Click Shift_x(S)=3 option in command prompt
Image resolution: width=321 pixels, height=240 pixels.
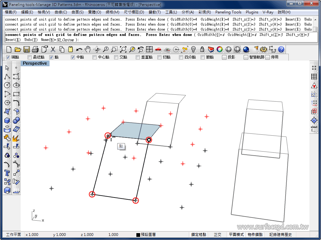coord(271,35)
